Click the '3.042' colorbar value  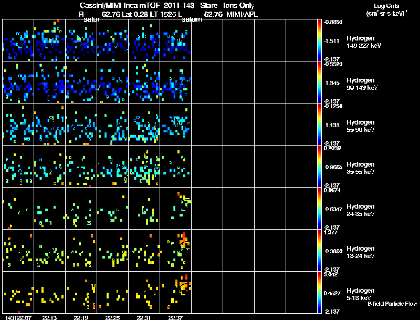(331, 274)
